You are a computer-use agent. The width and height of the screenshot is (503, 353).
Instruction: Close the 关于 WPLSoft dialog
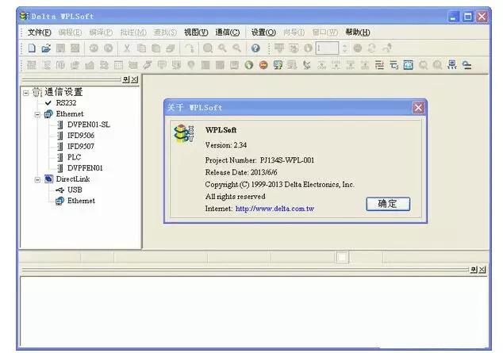pos(418,107)
